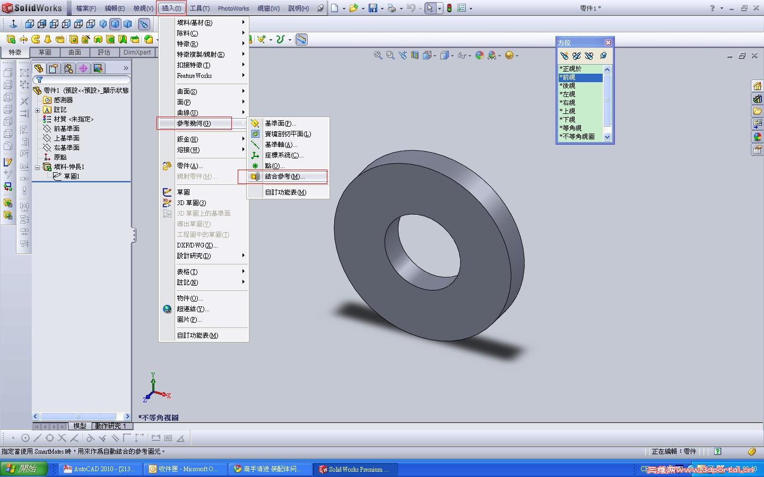Open the View Orientation dropdown arrow

click(x=435, y=56)
